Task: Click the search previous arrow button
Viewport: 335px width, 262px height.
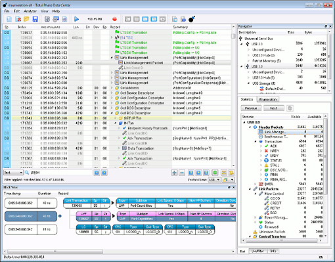Action: coord(97,173)
